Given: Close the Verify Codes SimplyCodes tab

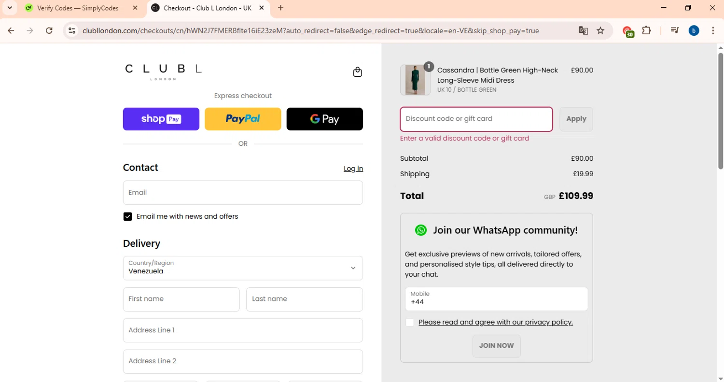Looking at the screenshot, I should point(135,8).
